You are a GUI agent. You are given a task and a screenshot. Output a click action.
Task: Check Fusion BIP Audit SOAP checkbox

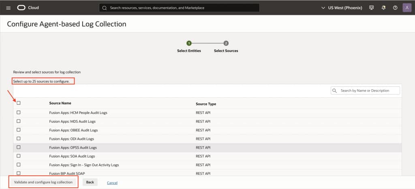(x=19, y=173)
